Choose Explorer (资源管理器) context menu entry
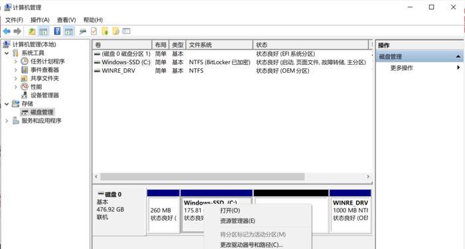465x249 pixels. pos(238,221)
